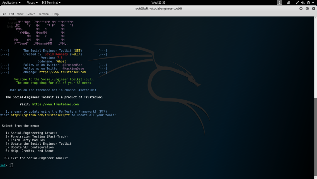The width and height of the screenshot is (317, 179).
Task: Click "The one stop shop" green line
Action: click(54, 83)
